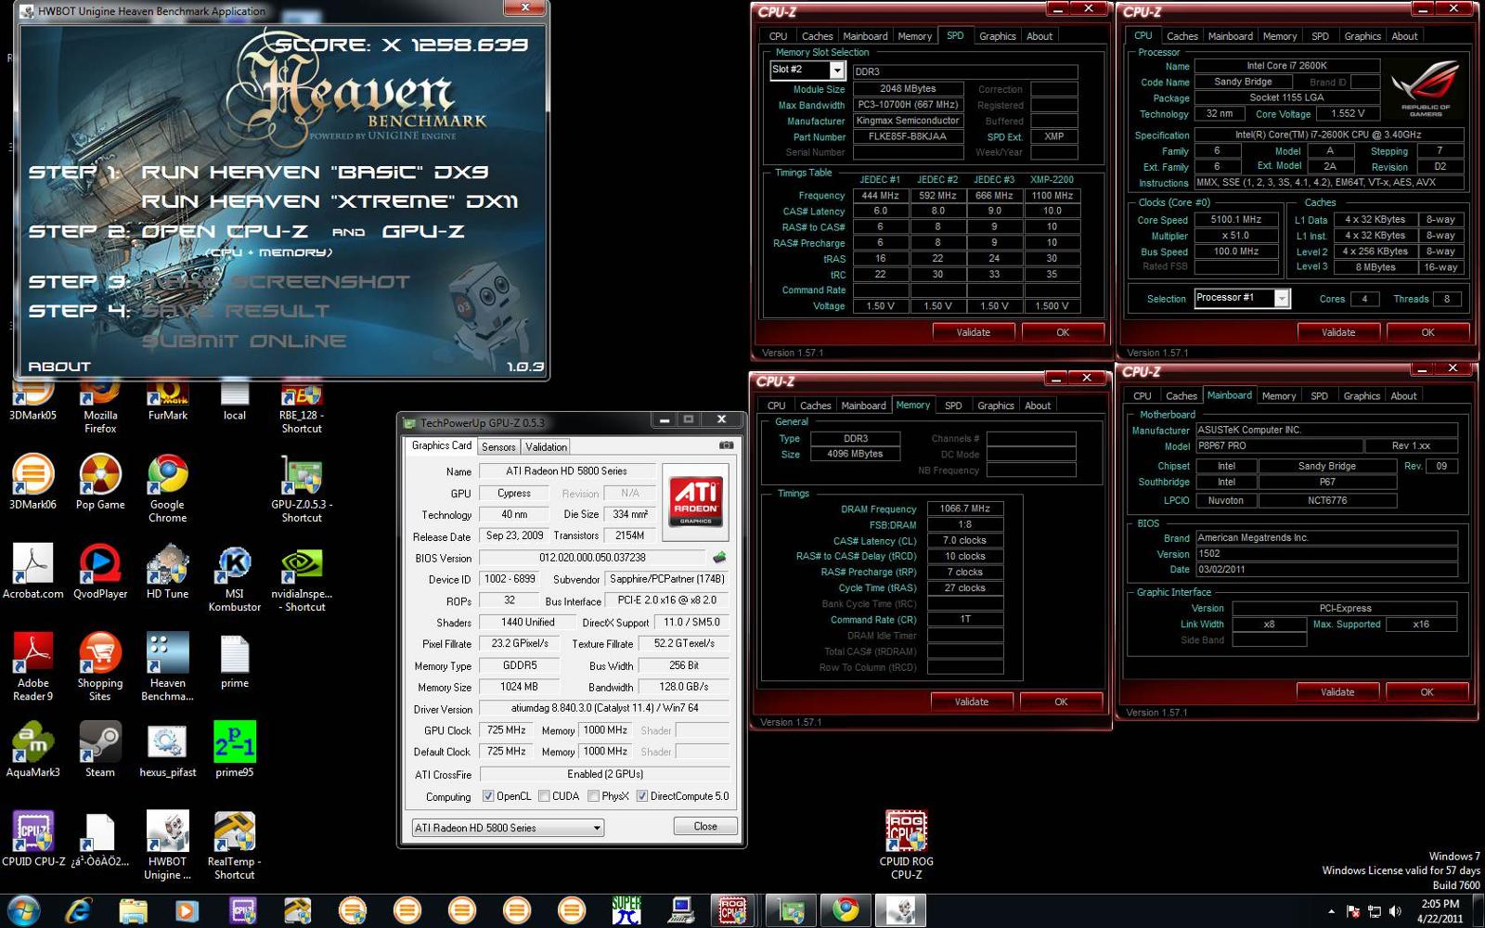Open the 3DMark06 desktop icon
Viewport: 1485px width, 928px height.
click(32, 482)
